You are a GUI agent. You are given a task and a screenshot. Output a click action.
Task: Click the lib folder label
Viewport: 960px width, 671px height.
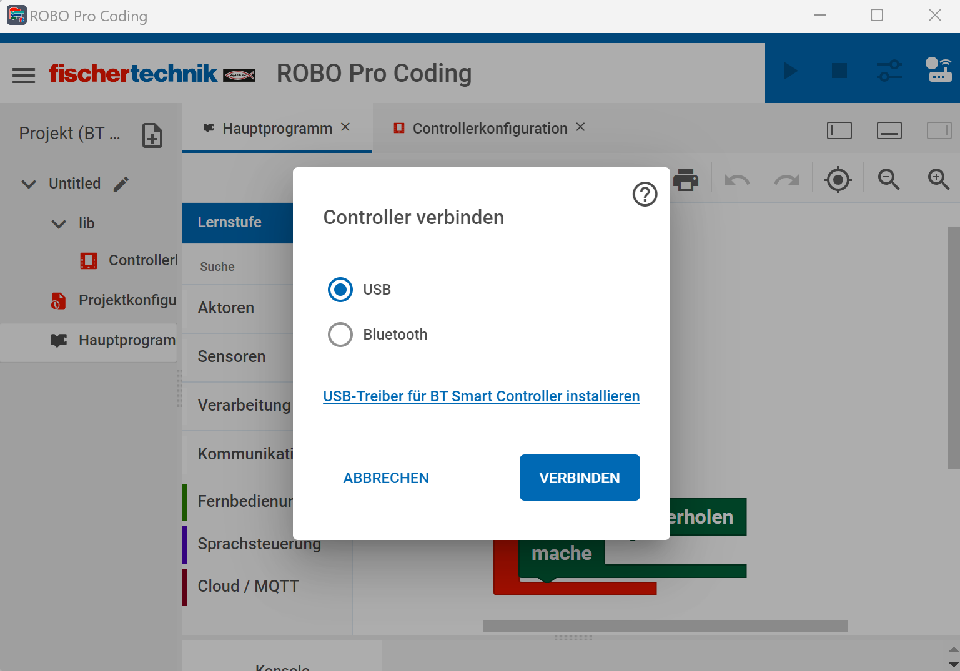coord(86,223)
